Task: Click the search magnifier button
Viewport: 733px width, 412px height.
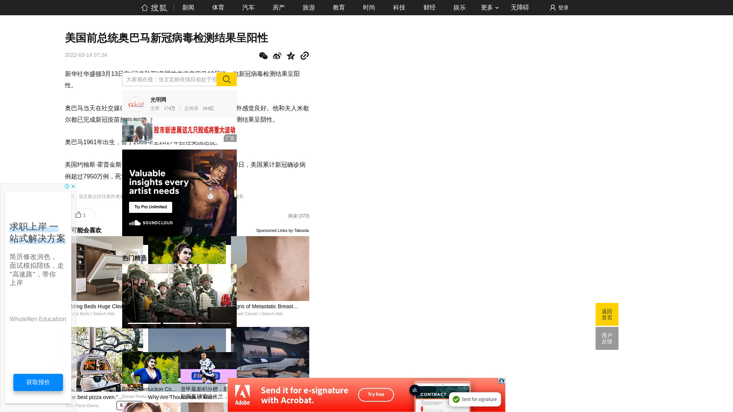Action: click(x=226, y=79)
